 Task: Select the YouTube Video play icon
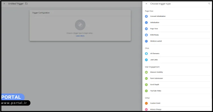click(x=146, y=91)
